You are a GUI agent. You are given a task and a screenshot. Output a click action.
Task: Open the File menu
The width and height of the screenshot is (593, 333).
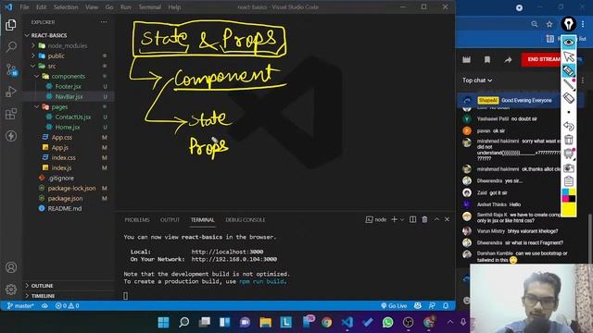coord(25,6)
